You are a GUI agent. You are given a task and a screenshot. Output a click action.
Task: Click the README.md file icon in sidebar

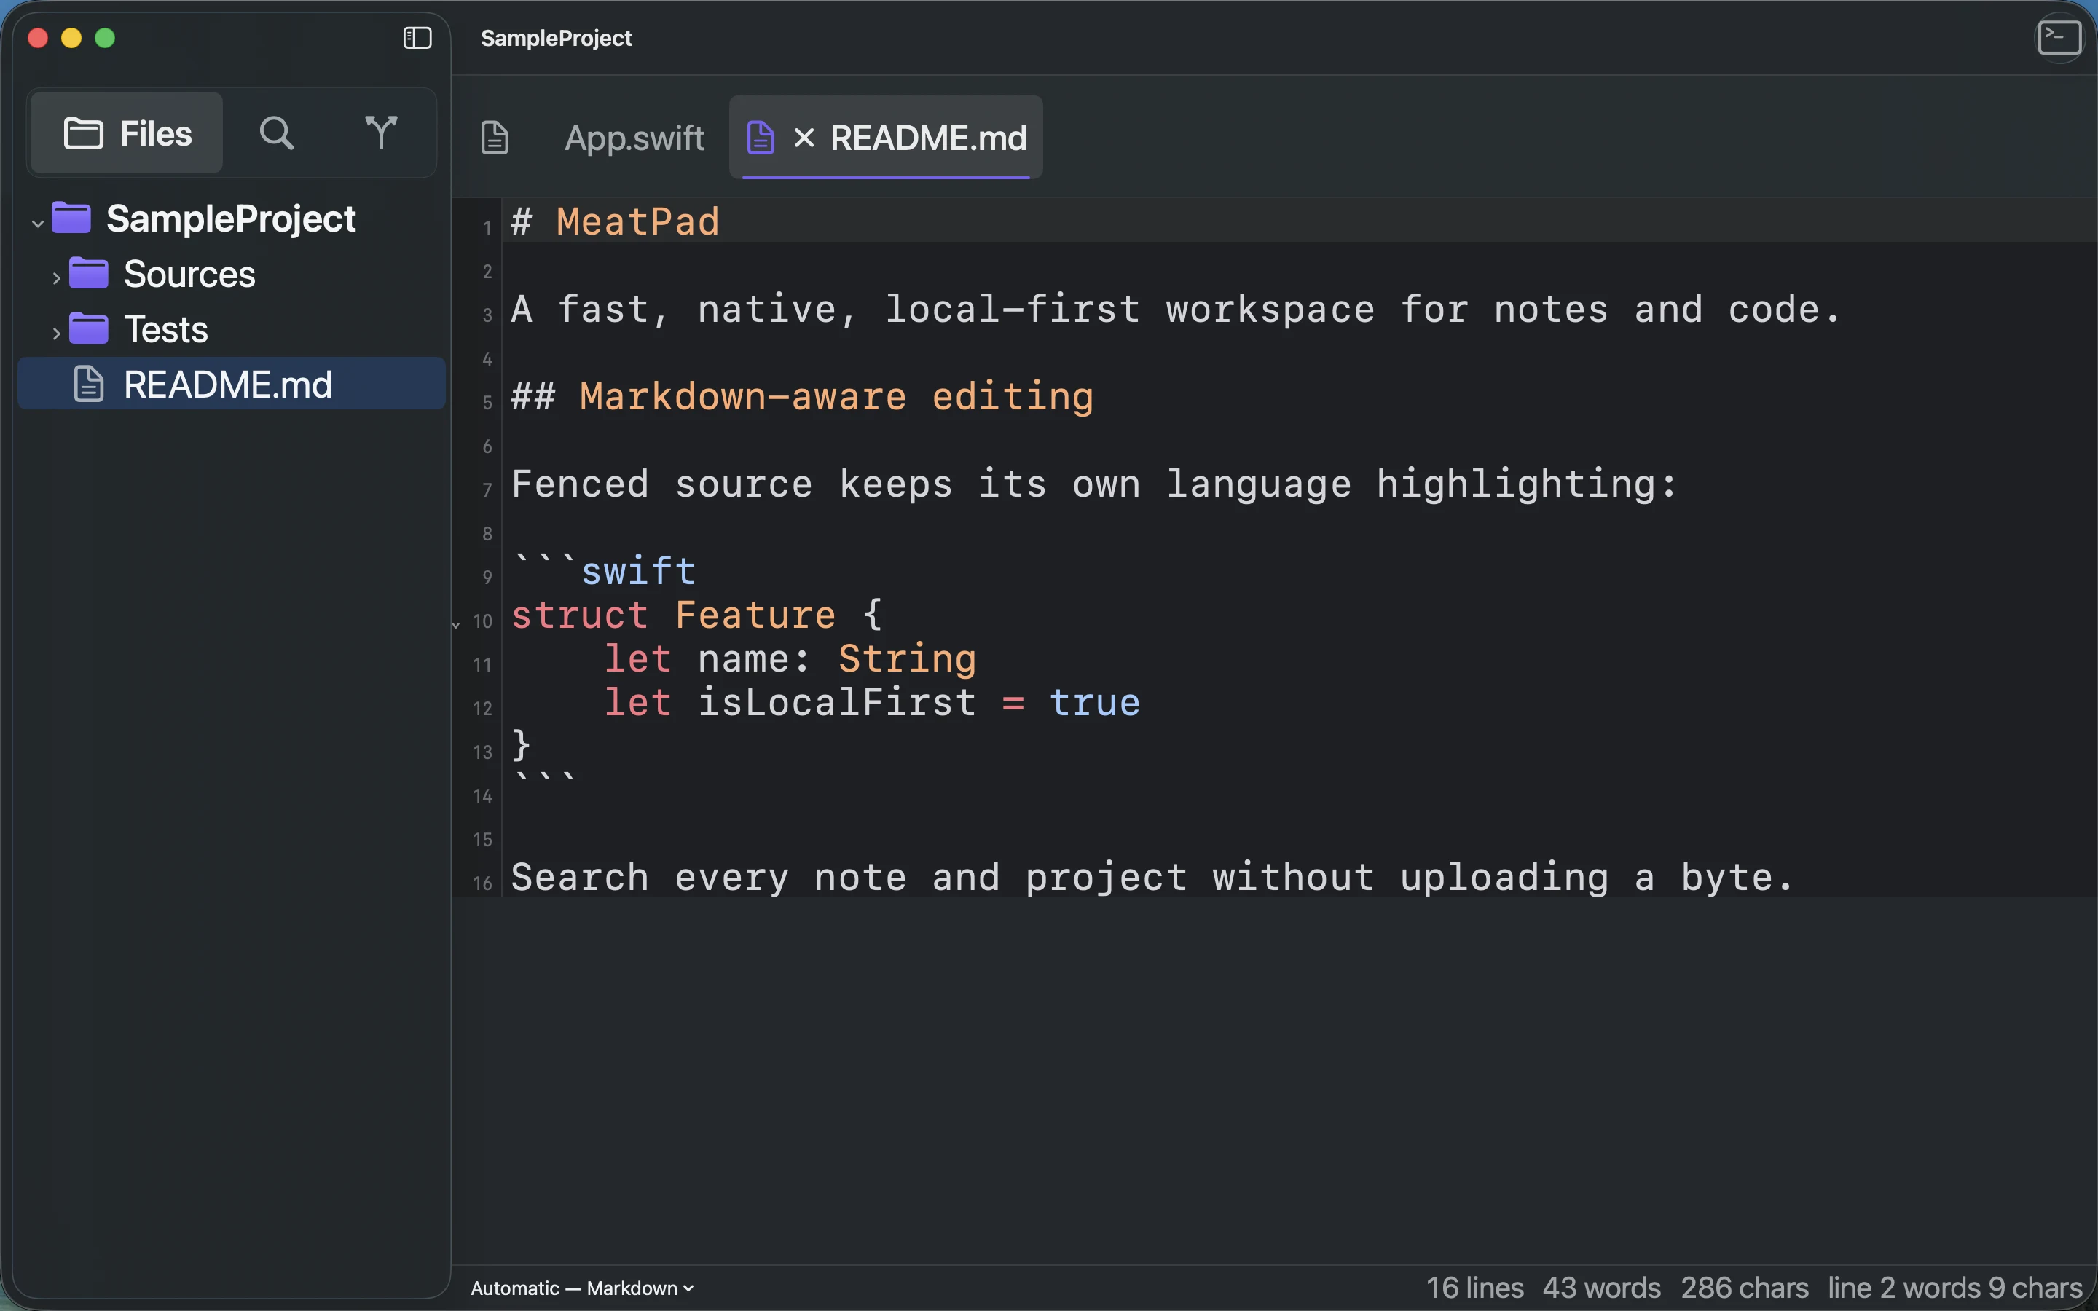(88, 384)
